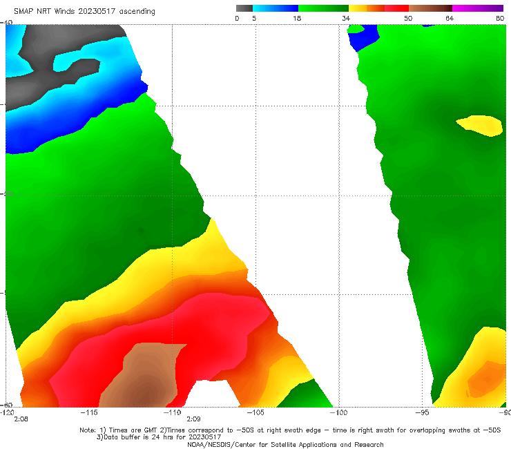Click the NOAA/NESDIS credit line
511x449 pixels.
pos(285,445)
